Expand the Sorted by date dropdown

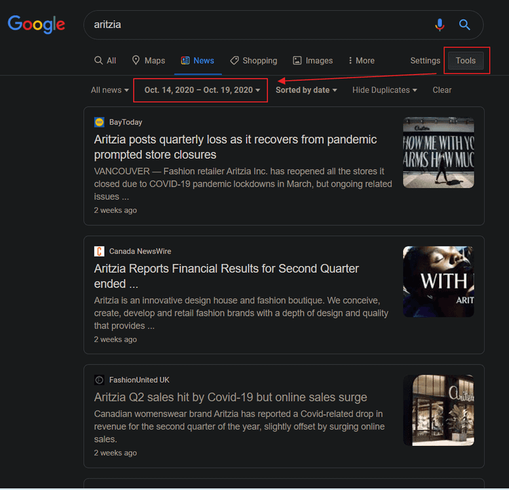tap(306, 90)
